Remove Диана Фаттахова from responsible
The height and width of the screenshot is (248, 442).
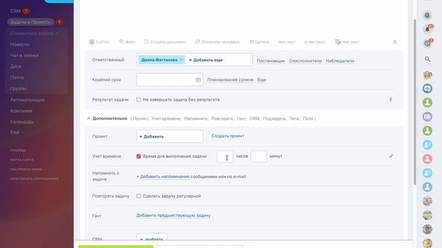[181, 60]
